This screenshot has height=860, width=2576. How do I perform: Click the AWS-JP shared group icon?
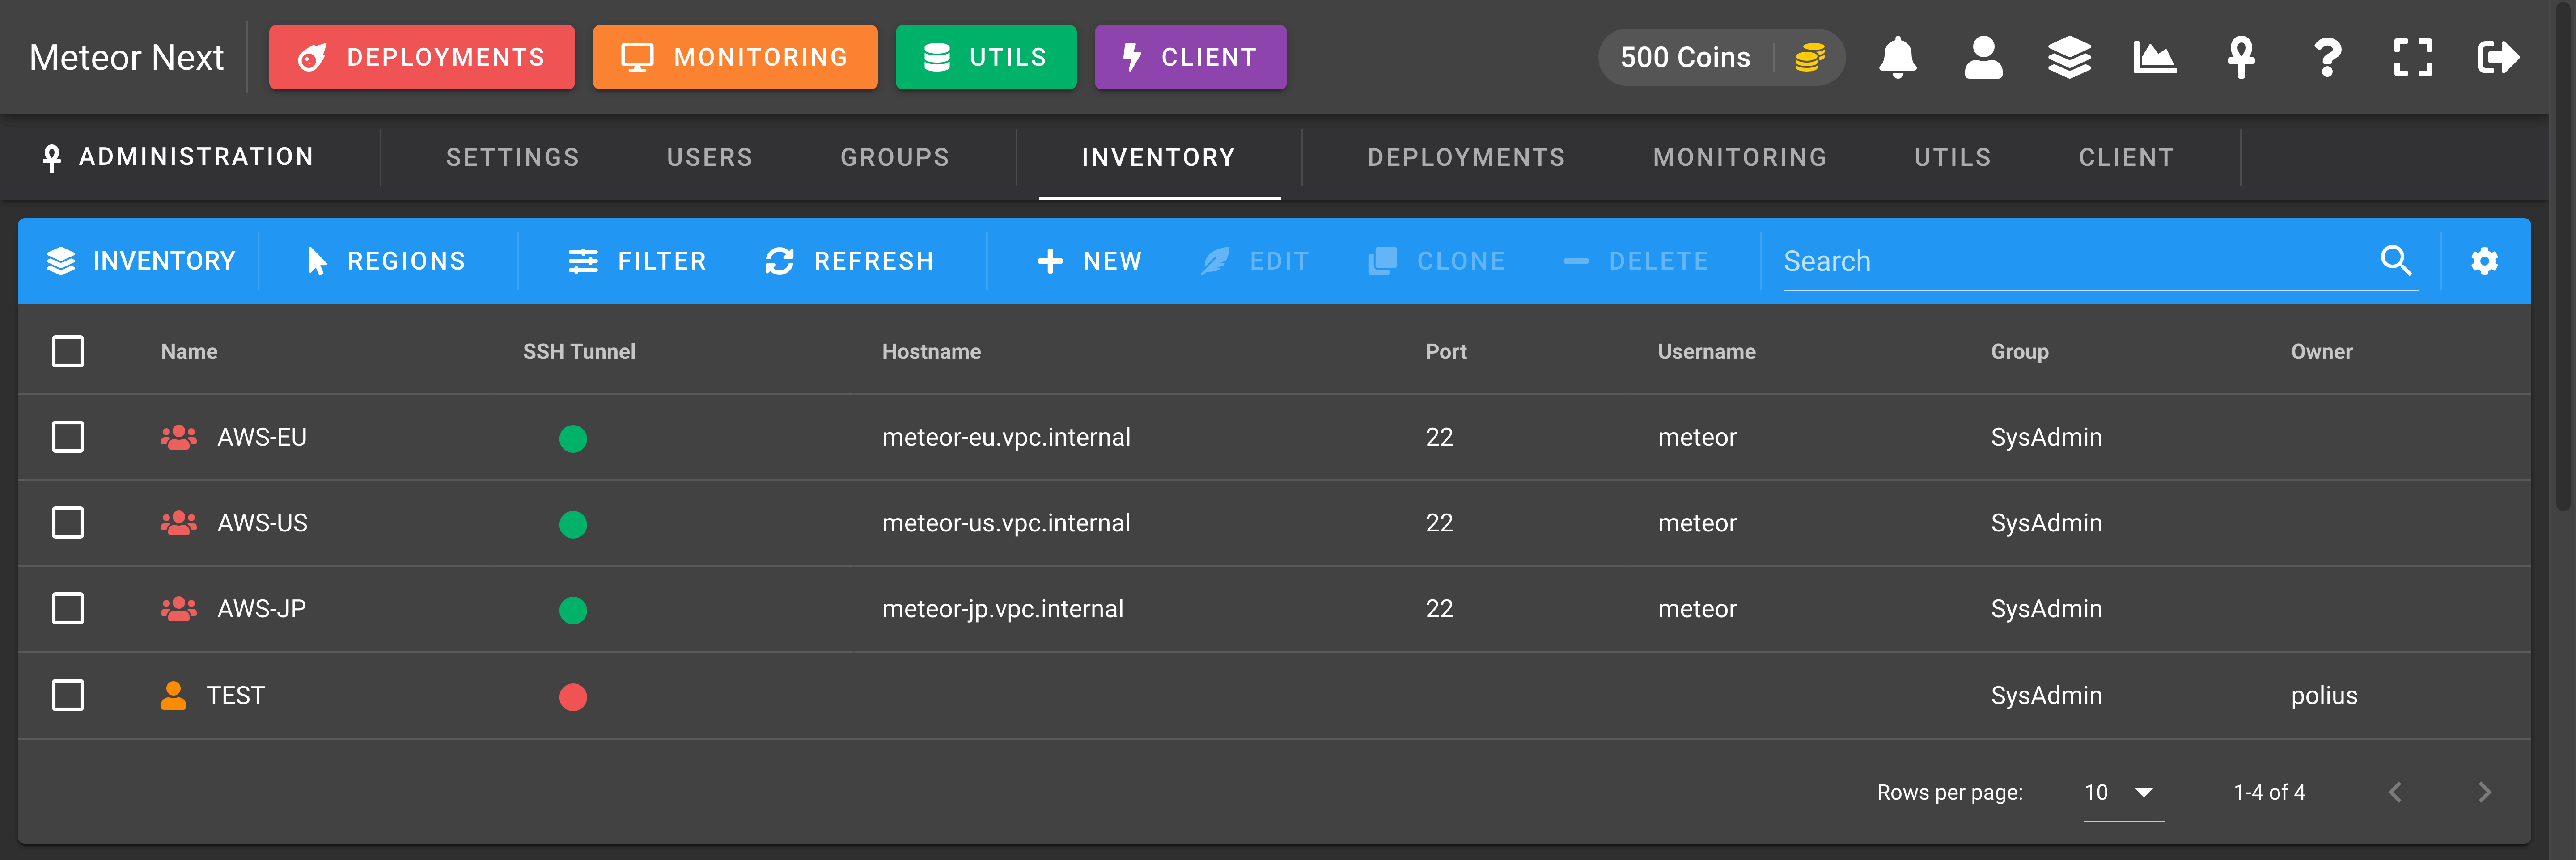click(179, 609)
